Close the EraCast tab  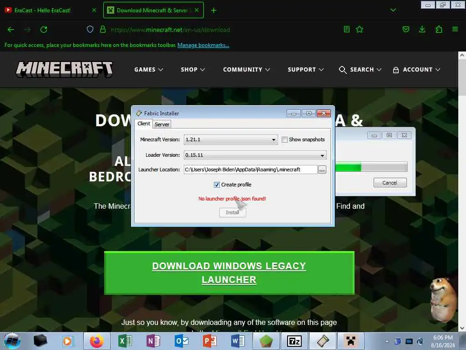[94, 10]
